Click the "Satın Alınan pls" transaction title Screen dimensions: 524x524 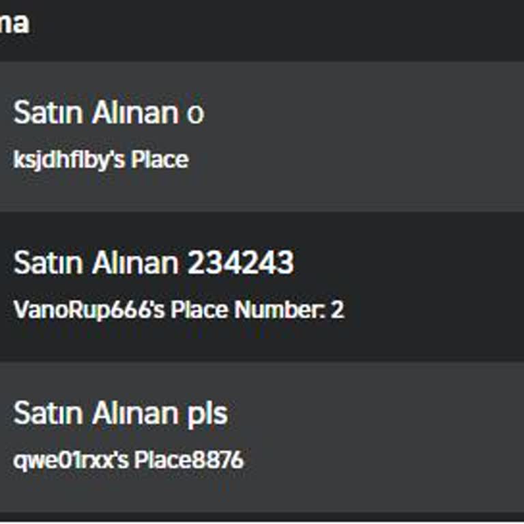(120, 413)
